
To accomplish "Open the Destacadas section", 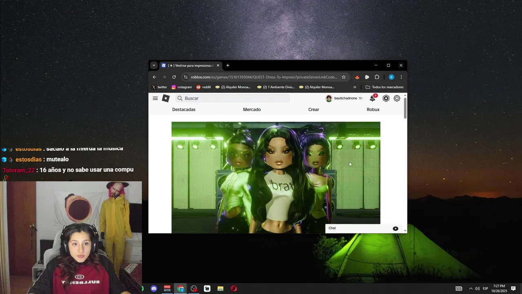I will (184, 109).
